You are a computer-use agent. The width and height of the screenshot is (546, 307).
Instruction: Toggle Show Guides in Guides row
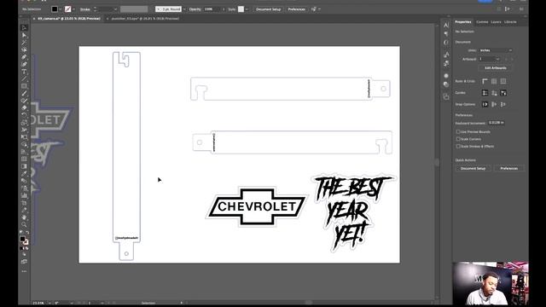pyautogui.click(x=485, y=93)
